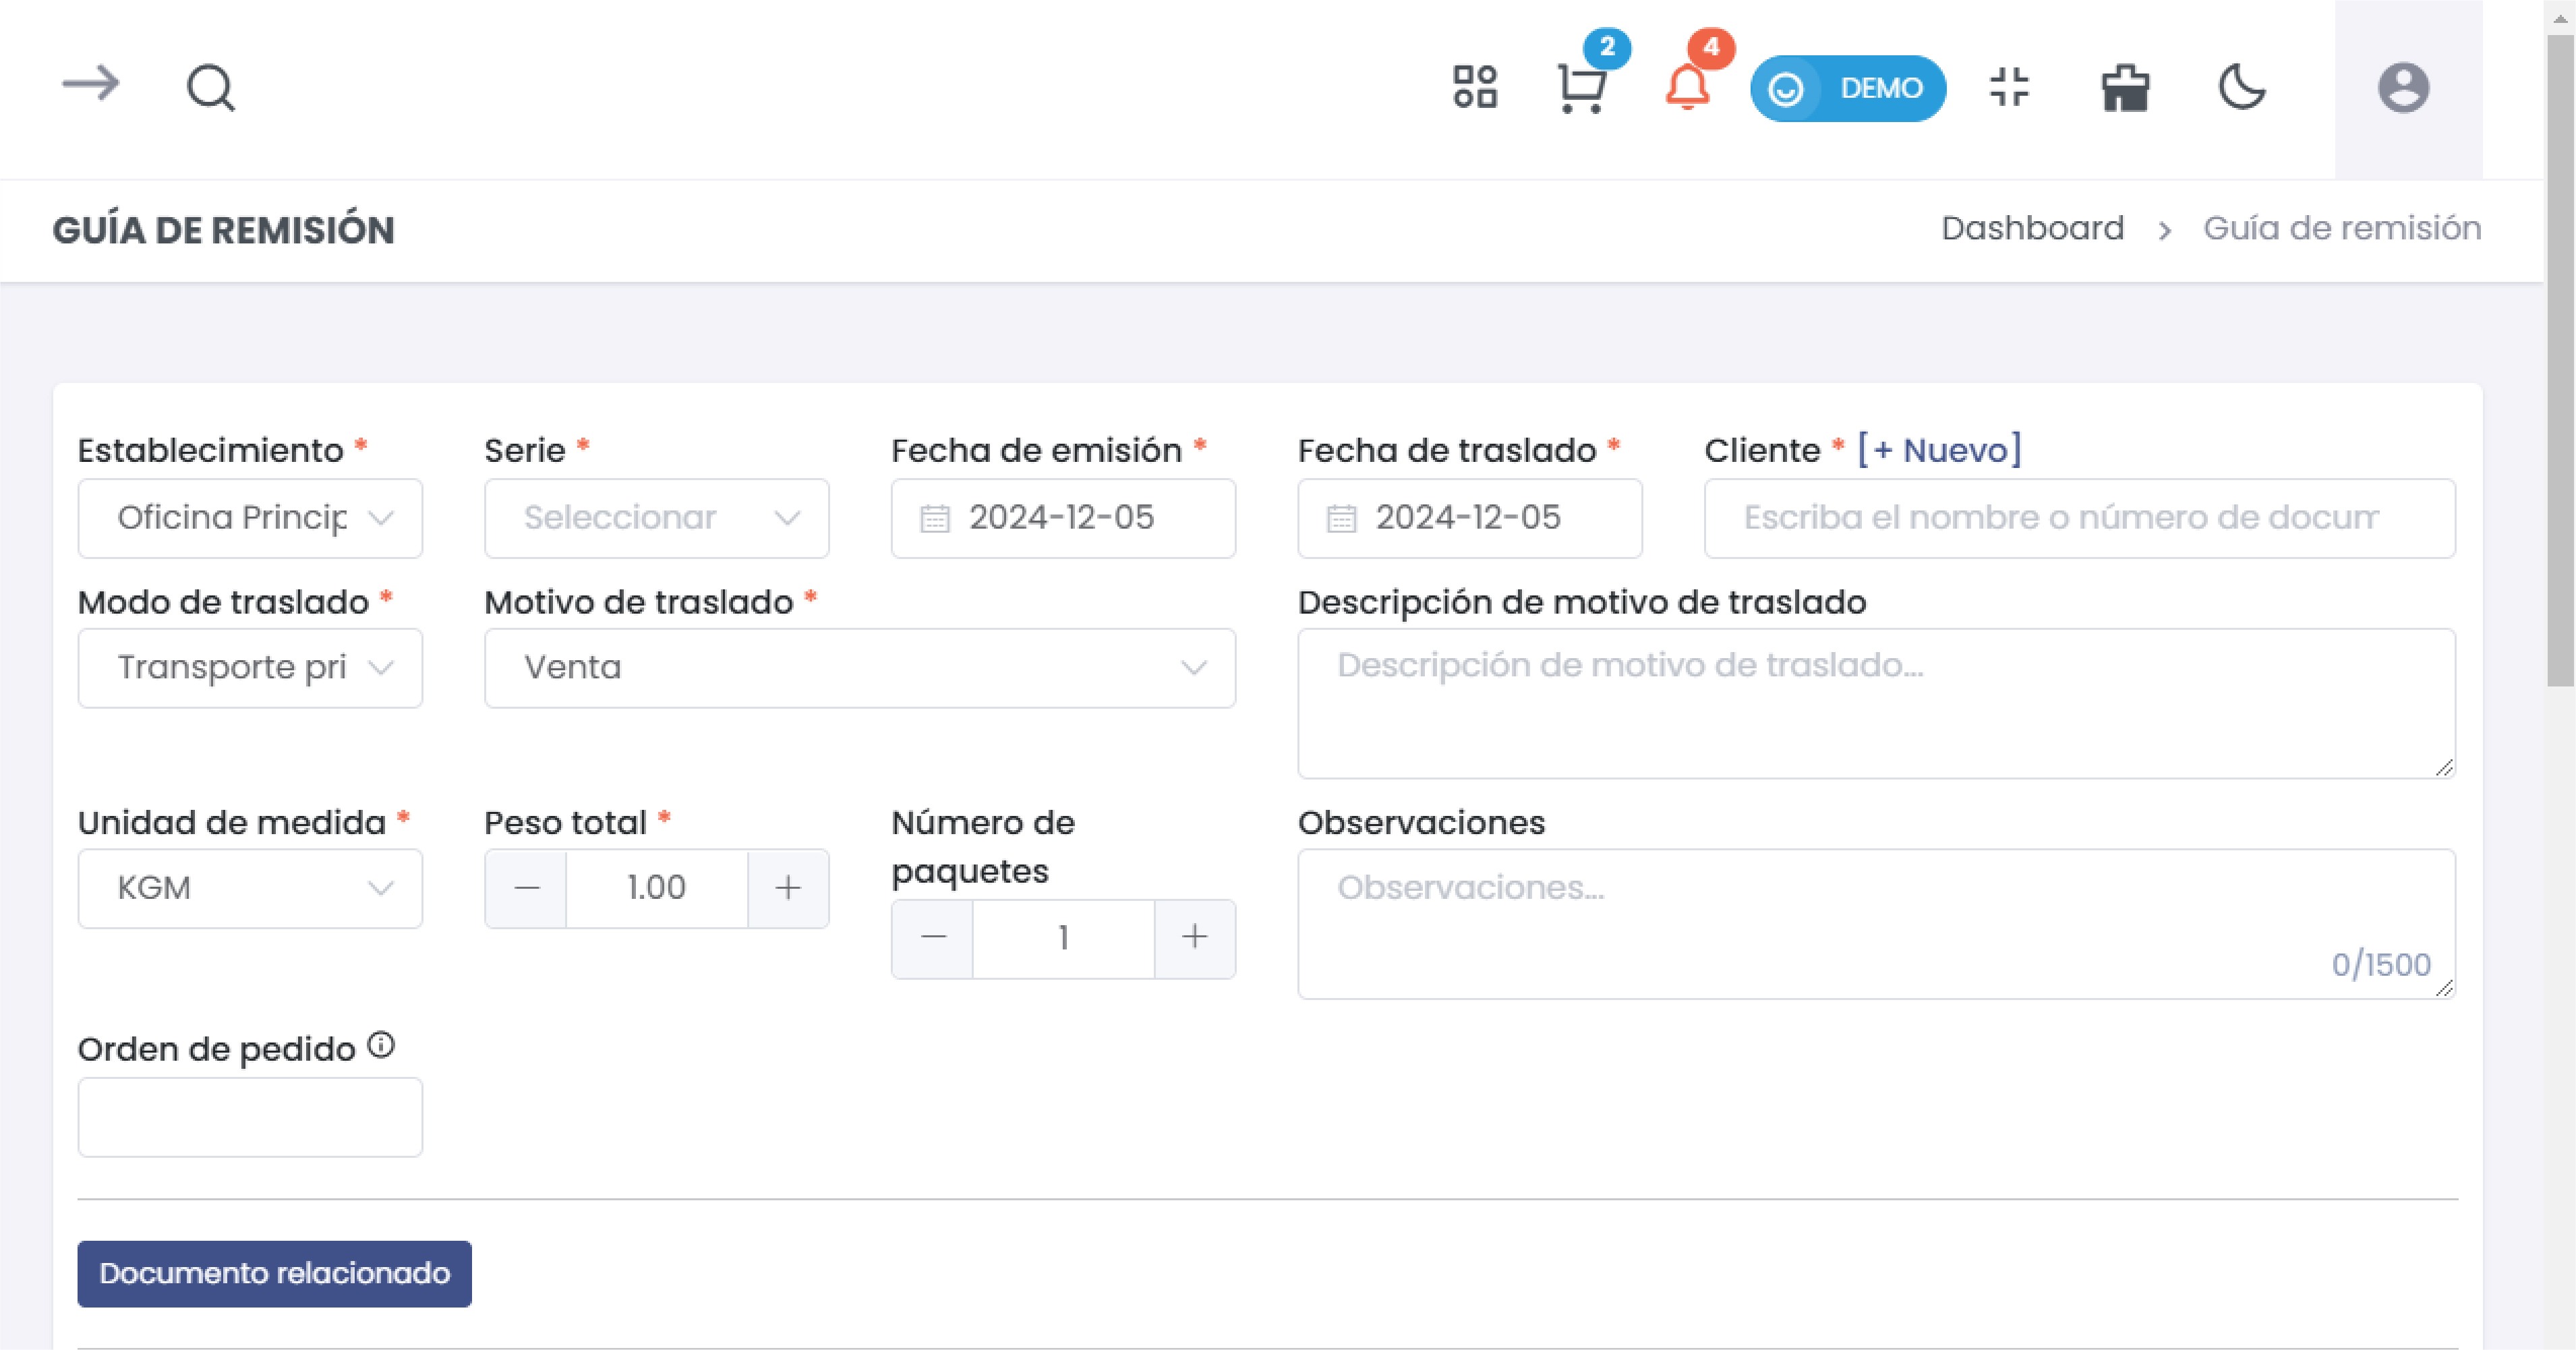The image size is (2576, 1350).
Task: Decrease Número de paquetes with minus
Action: [932, 938]
